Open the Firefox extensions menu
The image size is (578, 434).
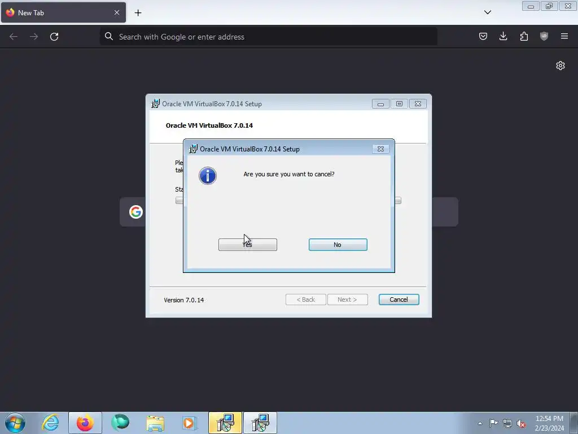tap(524, 36)
